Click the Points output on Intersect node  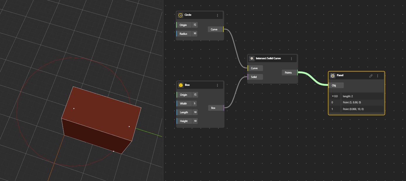pyautogui.click(x=297, y=72)
